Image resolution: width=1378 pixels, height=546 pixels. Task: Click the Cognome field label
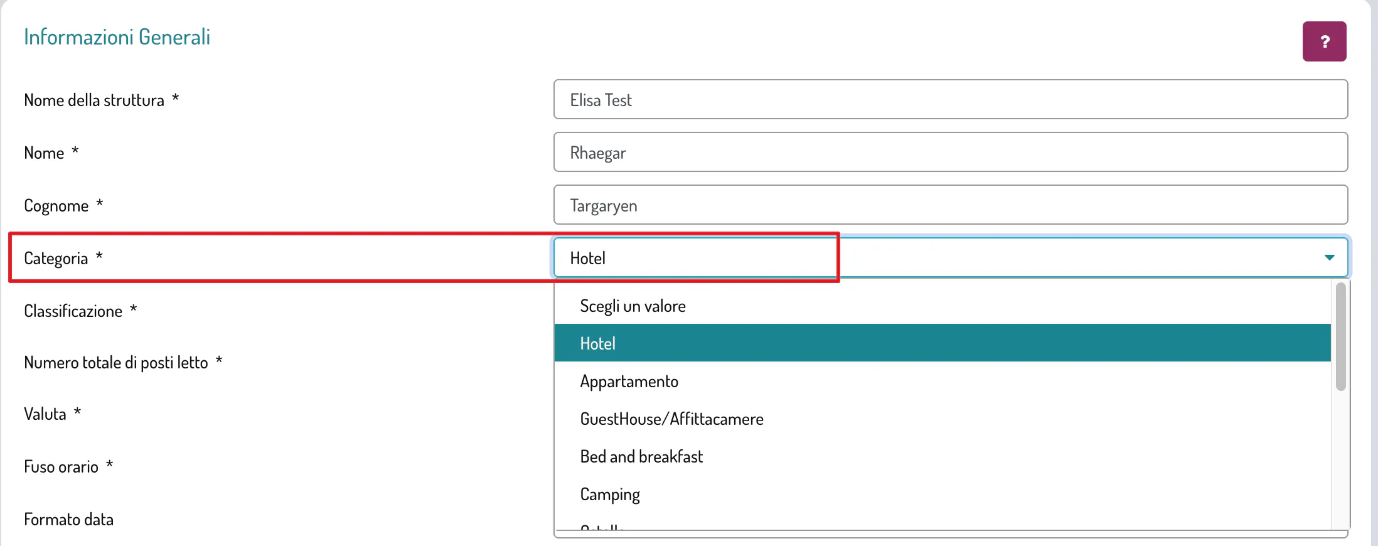(x=56, y=206)
